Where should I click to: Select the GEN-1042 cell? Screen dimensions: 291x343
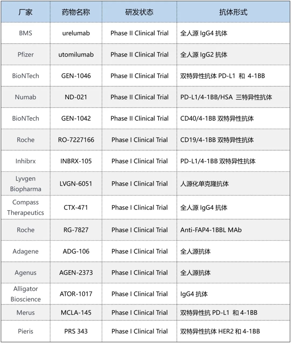click(76, 118)
